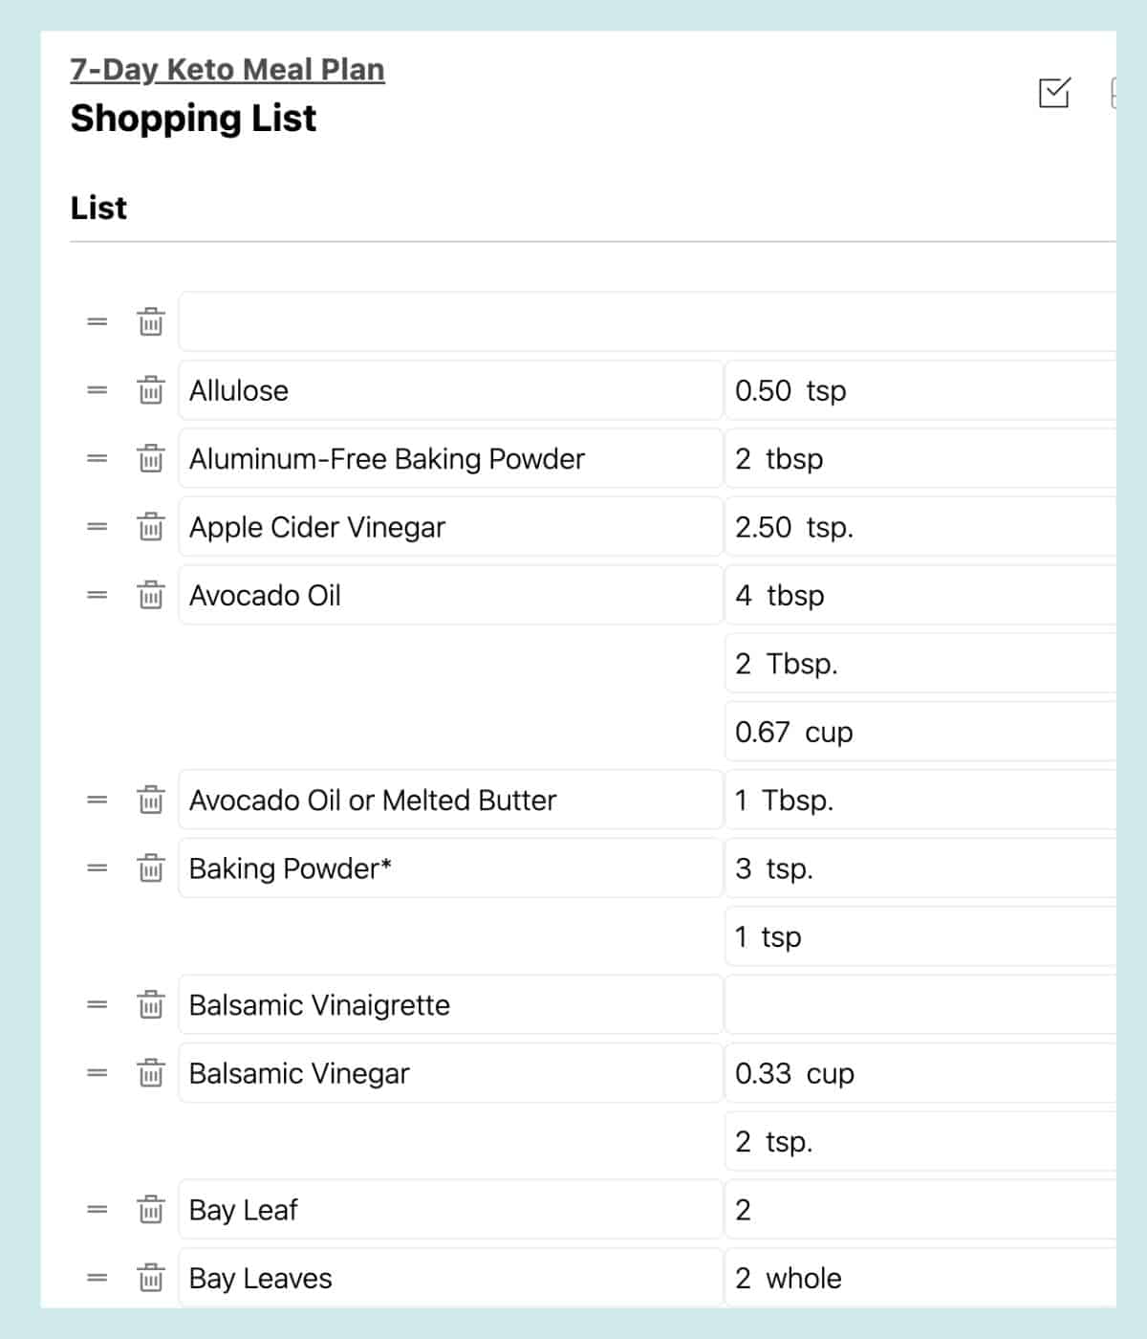This screenshot has width=1147, height=1339.
Task: Open the 7-Day Keto Meal Plan link
Action: click(227, 70)
